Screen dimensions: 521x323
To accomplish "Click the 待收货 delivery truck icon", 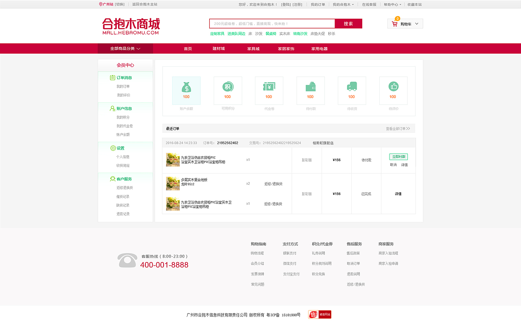I will [351, 87].
